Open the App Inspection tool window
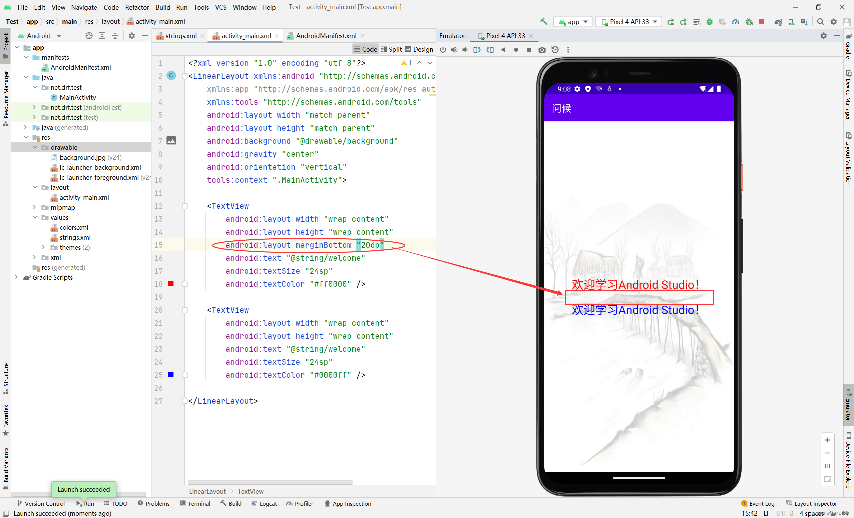Screen dimensions: 854x518 point(348,503)
